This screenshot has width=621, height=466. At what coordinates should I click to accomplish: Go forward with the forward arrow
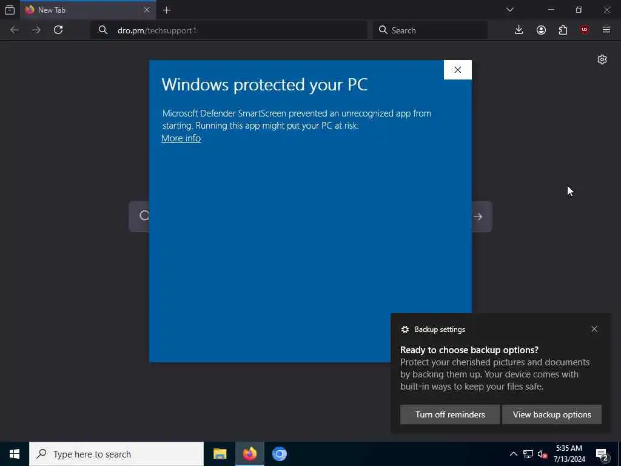(36, 30)
